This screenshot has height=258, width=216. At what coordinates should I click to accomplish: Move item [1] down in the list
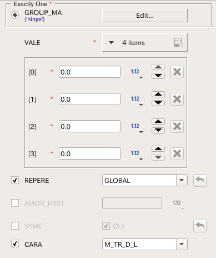[x=158, y=103]
